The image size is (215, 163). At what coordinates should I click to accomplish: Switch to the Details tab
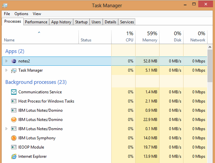coord(110,22)
